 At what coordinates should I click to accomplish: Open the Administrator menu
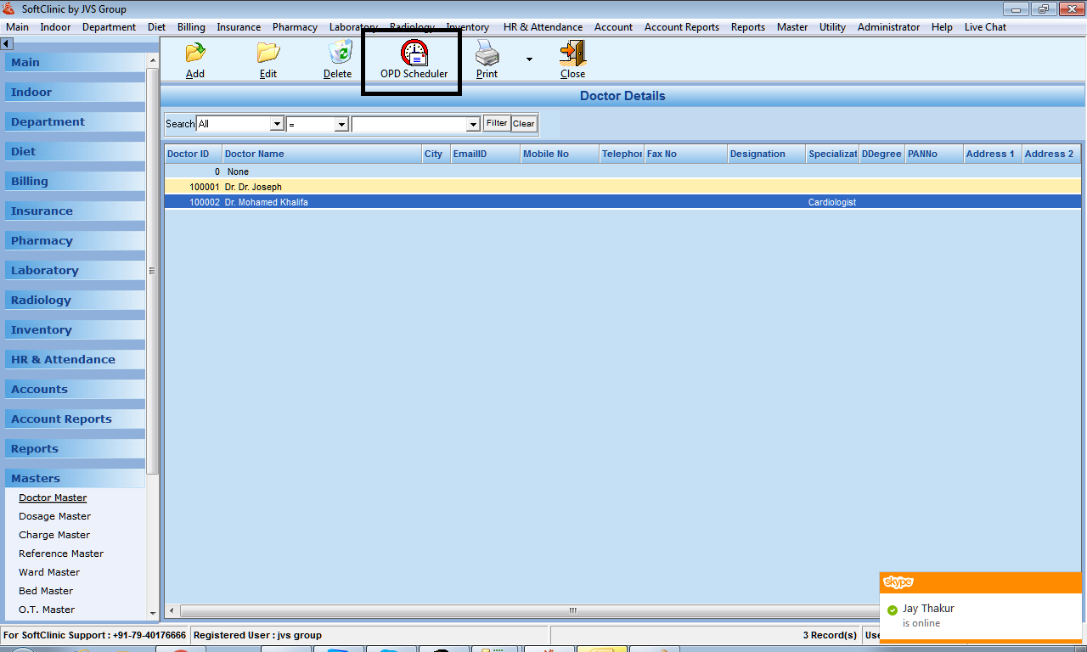click(x=888, y=27)
